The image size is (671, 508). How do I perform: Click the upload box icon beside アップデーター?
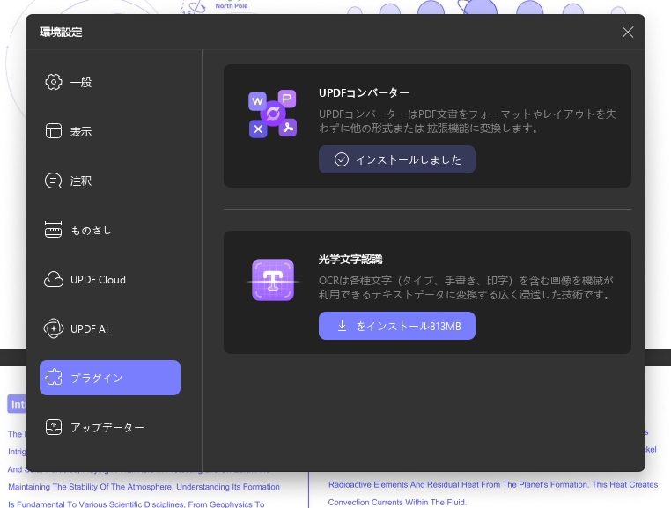point(54,427)
